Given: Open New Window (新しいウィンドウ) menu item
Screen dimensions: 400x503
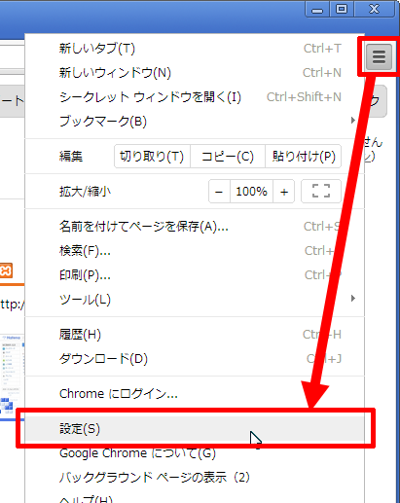Looking at the screenshot, I should (195, 73).
